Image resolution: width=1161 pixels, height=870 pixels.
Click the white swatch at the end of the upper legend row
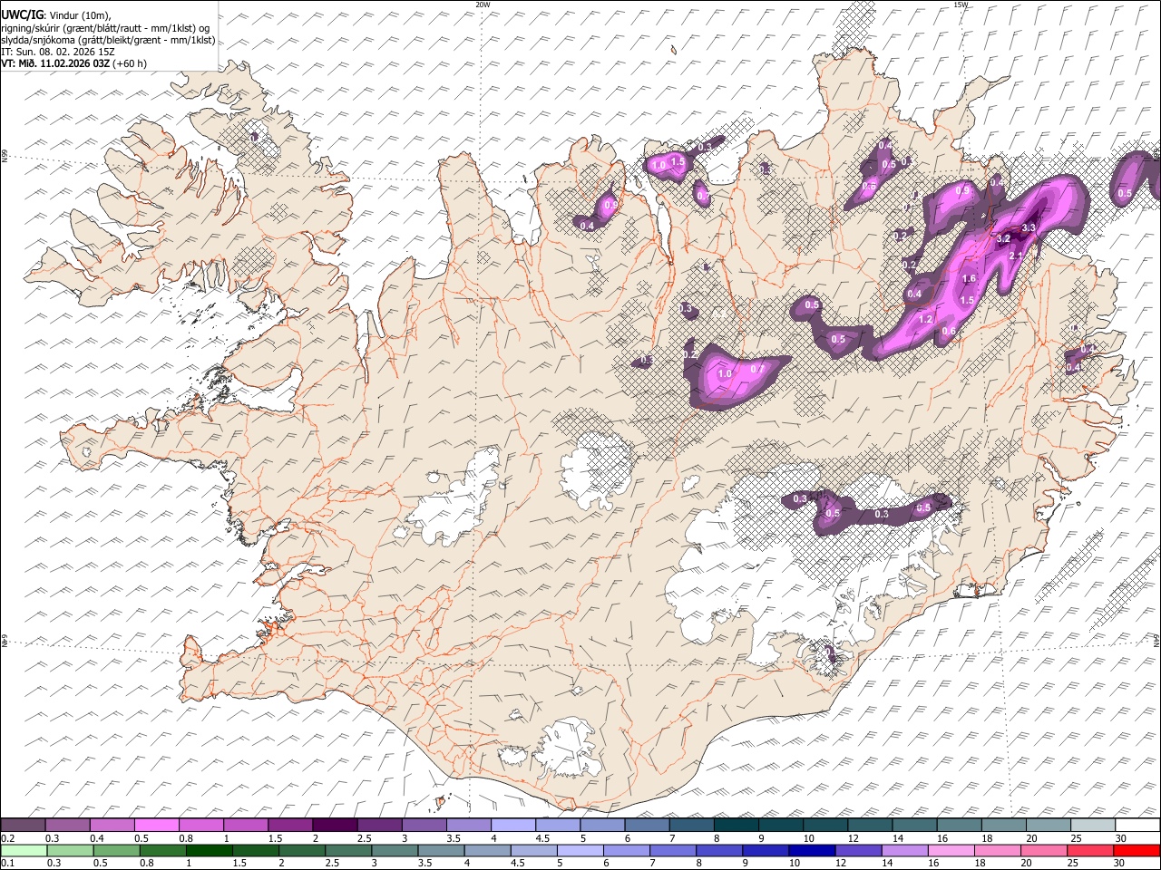click(x=1137, y=826)
